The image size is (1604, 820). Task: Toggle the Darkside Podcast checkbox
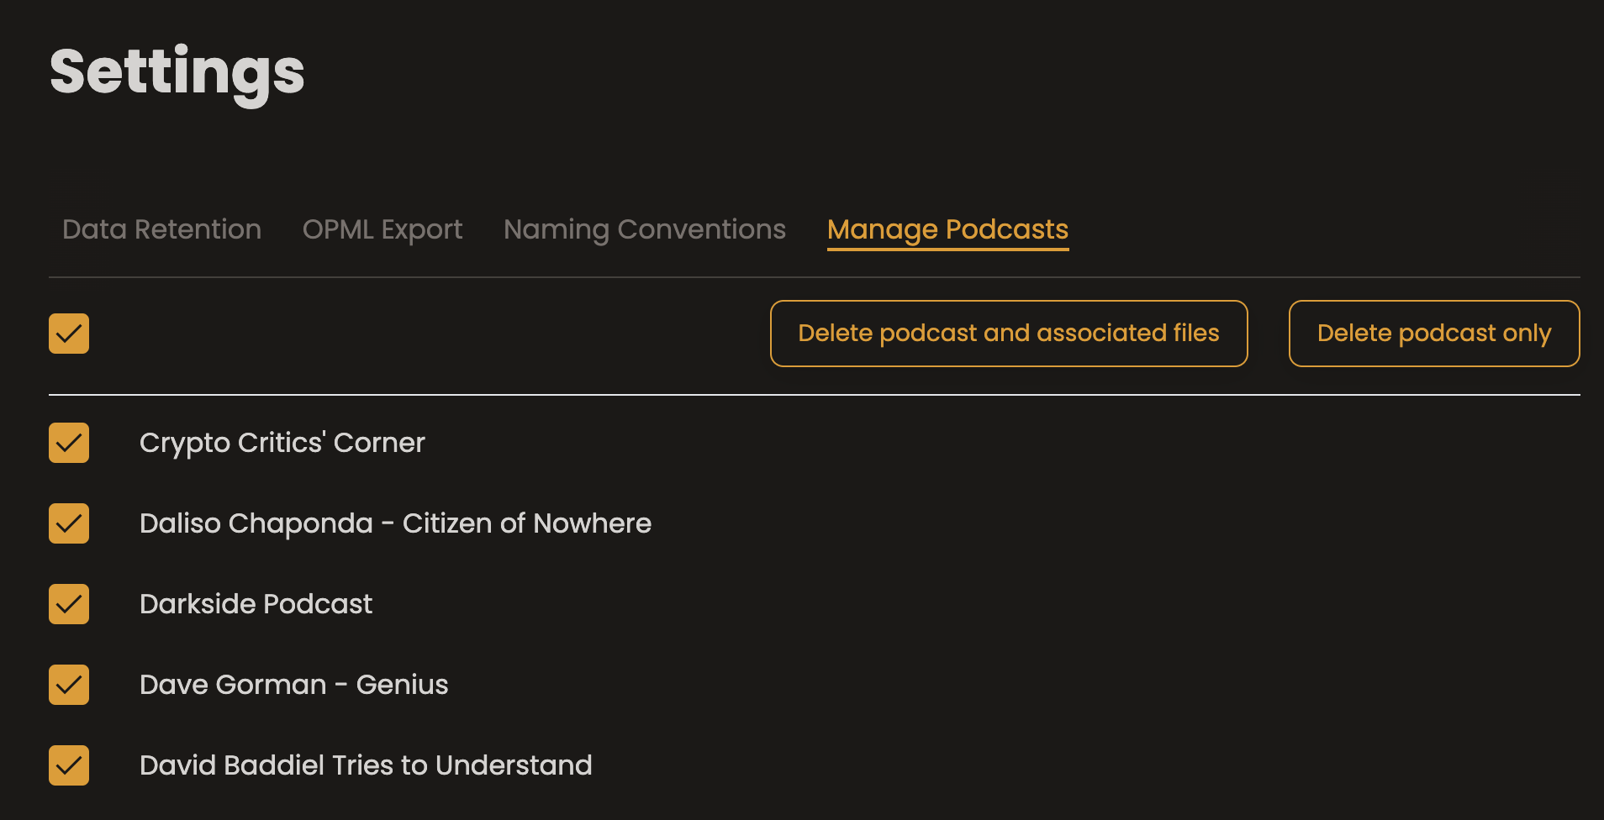[69, 604]
